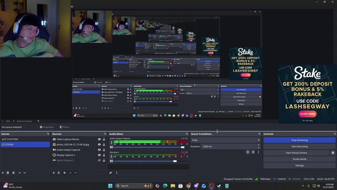Select the JUST CHATTING scene
This screenshot has height=190, width=337.
point(25,139)
